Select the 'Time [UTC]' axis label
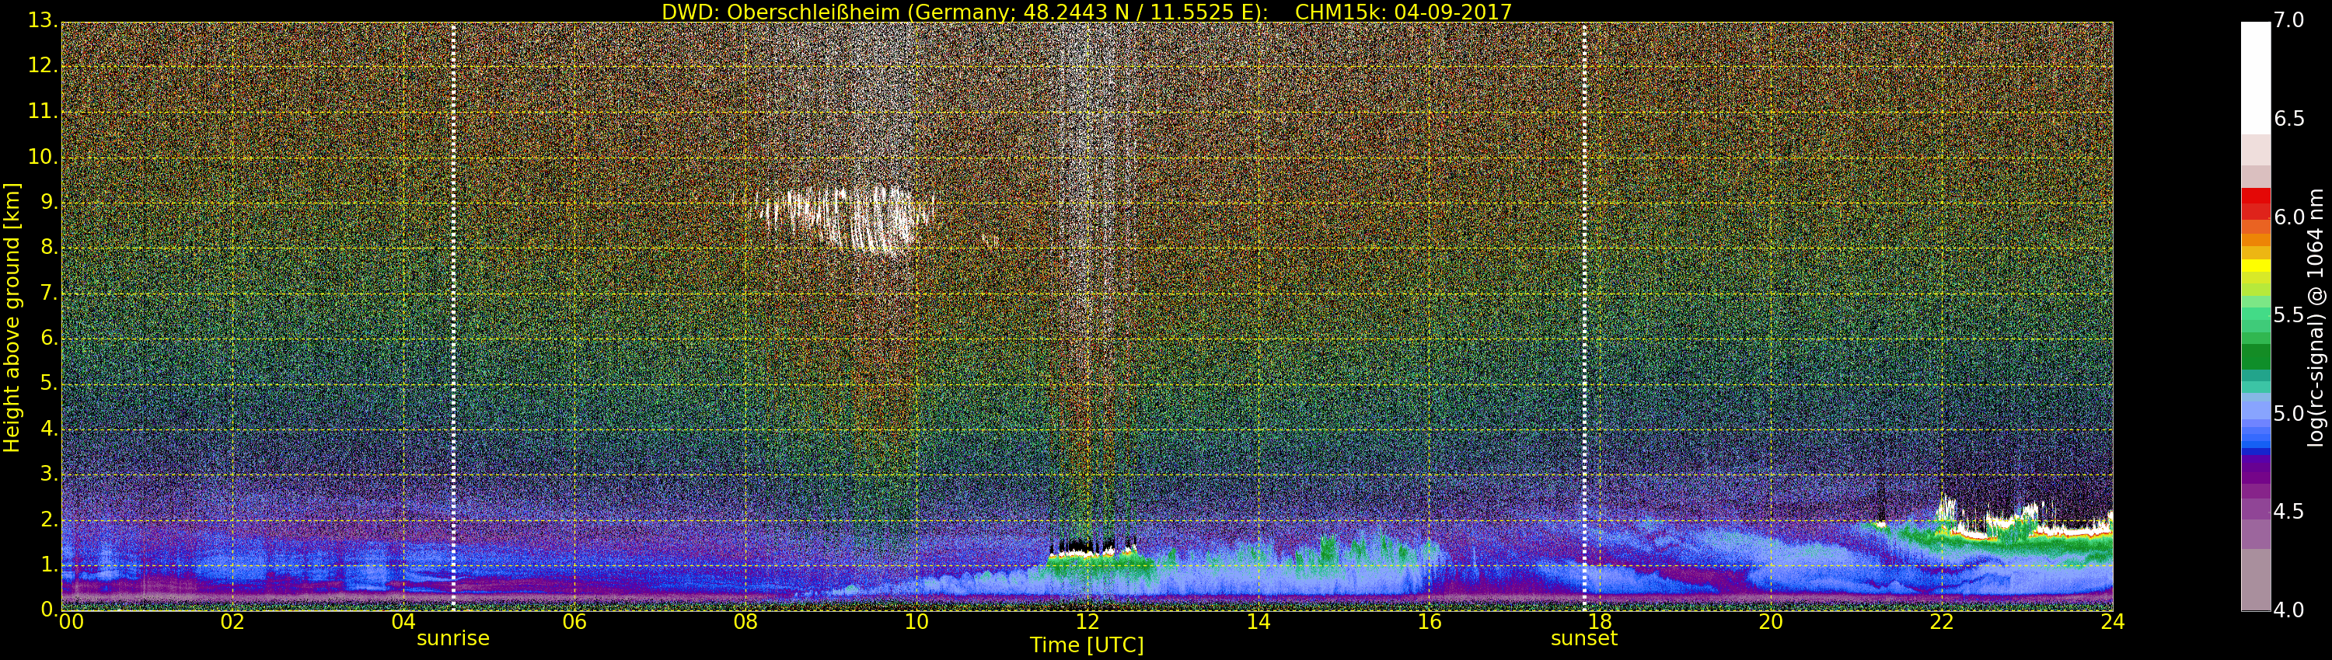 [1087, 645]
